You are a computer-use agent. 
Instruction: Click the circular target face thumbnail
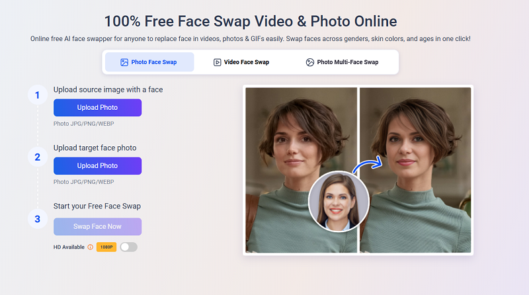click(339, 201)
